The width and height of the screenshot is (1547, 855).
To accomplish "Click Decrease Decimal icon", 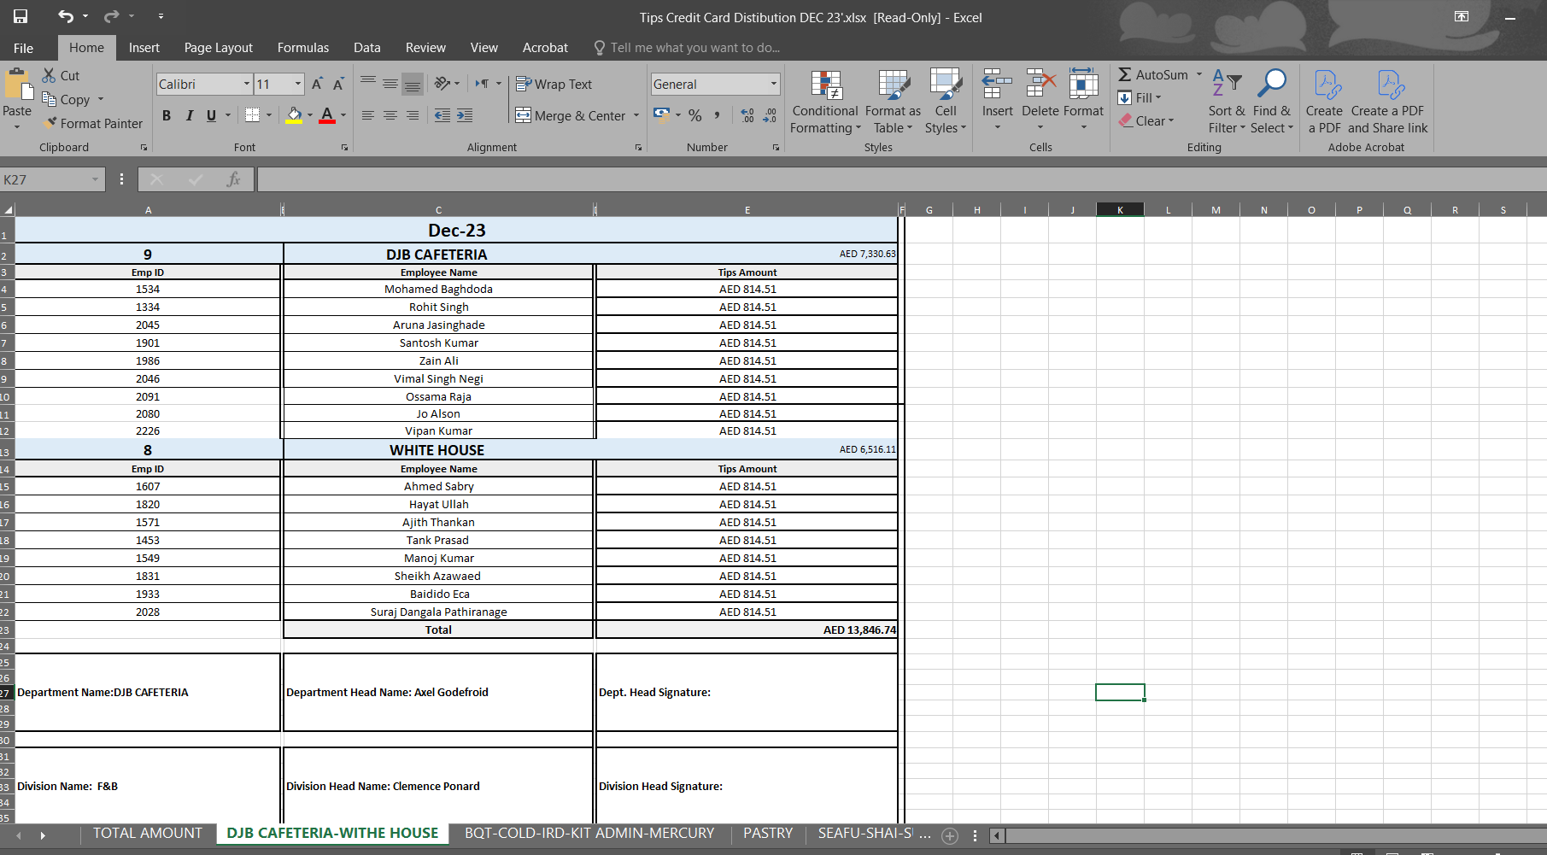I will (770, 115).
